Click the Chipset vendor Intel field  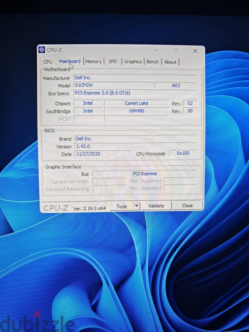point(88,103)
